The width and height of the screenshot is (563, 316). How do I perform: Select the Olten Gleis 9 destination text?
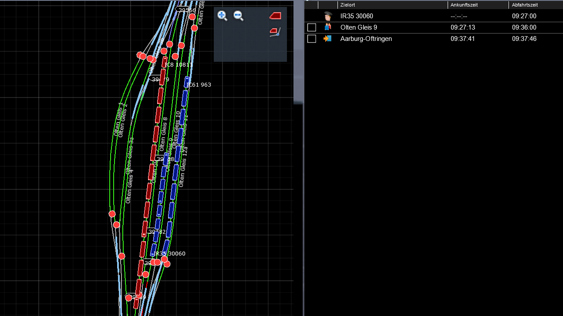click(x=358, y=27)
